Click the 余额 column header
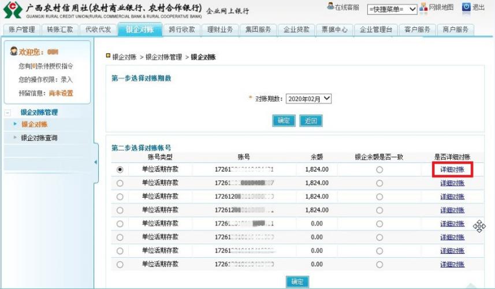Viewport: 495px width, 289px height. (317, 157)
